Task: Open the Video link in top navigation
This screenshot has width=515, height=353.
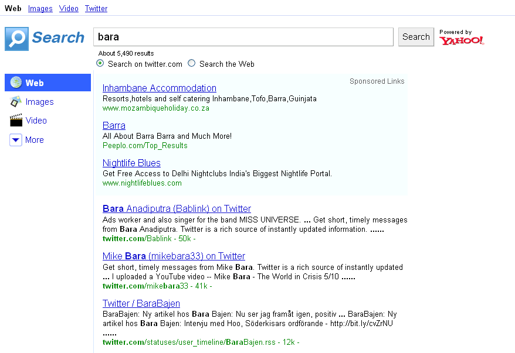Action: [69, 8]
